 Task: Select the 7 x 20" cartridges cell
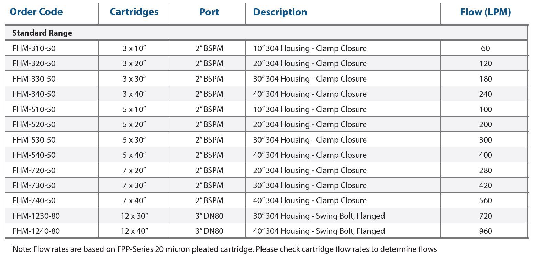pyautogui.click(x=134, y=170)
